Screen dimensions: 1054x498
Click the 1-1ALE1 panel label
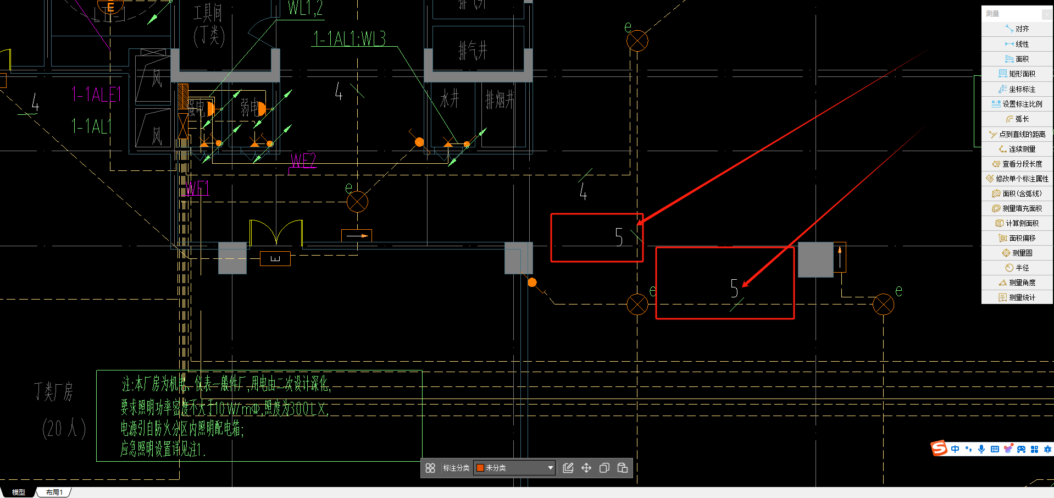pyautogui.click(x=96, y=95)
